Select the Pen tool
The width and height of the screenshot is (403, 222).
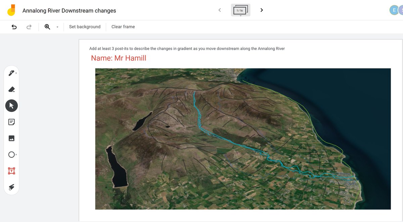pyautogui.click(x=11, y=73)
